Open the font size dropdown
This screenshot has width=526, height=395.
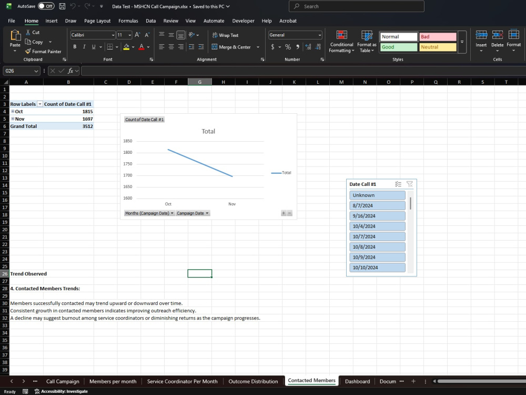(130, 35)
